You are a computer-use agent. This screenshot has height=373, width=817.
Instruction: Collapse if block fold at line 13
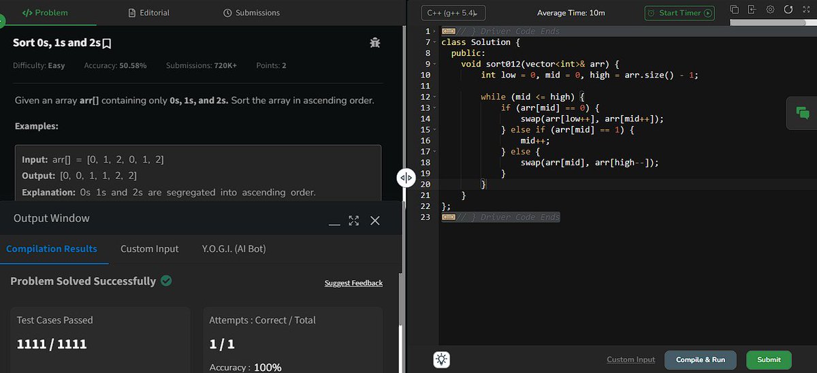pos(434,108)
